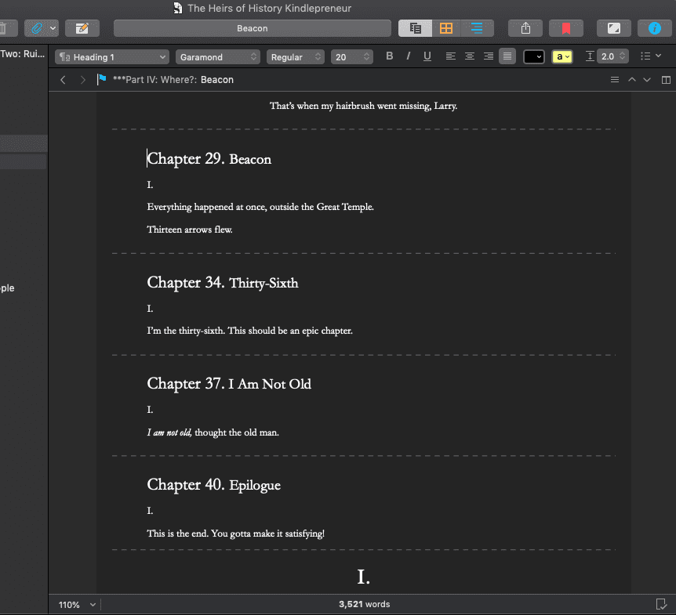Screen dimensions: 676x615
Task: Switch to outliner view mode
Action: pos(477,28)
